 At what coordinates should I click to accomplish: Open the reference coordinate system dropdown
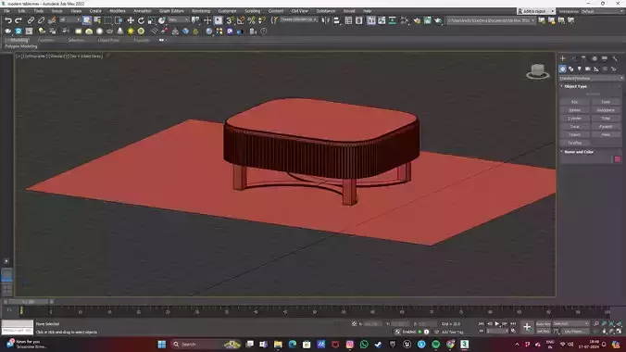(179, 20)
